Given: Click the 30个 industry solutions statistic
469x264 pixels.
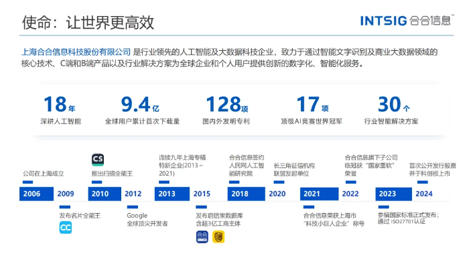Looking at the screenshot, I should pyautogui.click(x=391, y=109).
